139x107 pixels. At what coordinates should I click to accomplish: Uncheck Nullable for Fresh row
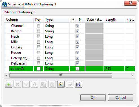(x=77, y=37)
